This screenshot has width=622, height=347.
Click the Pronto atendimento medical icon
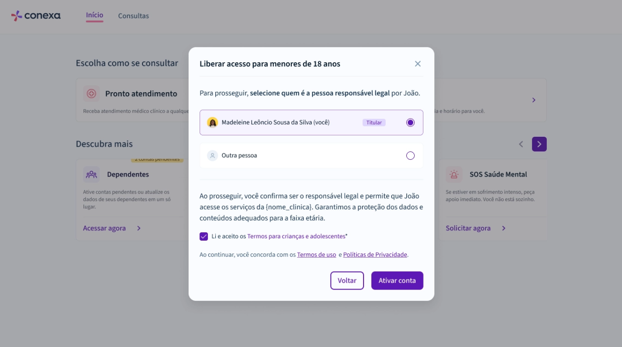click(91, 94)
